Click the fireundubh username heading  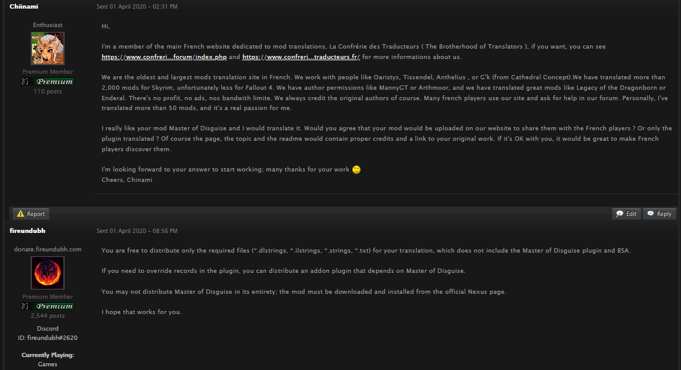(27, 230)
